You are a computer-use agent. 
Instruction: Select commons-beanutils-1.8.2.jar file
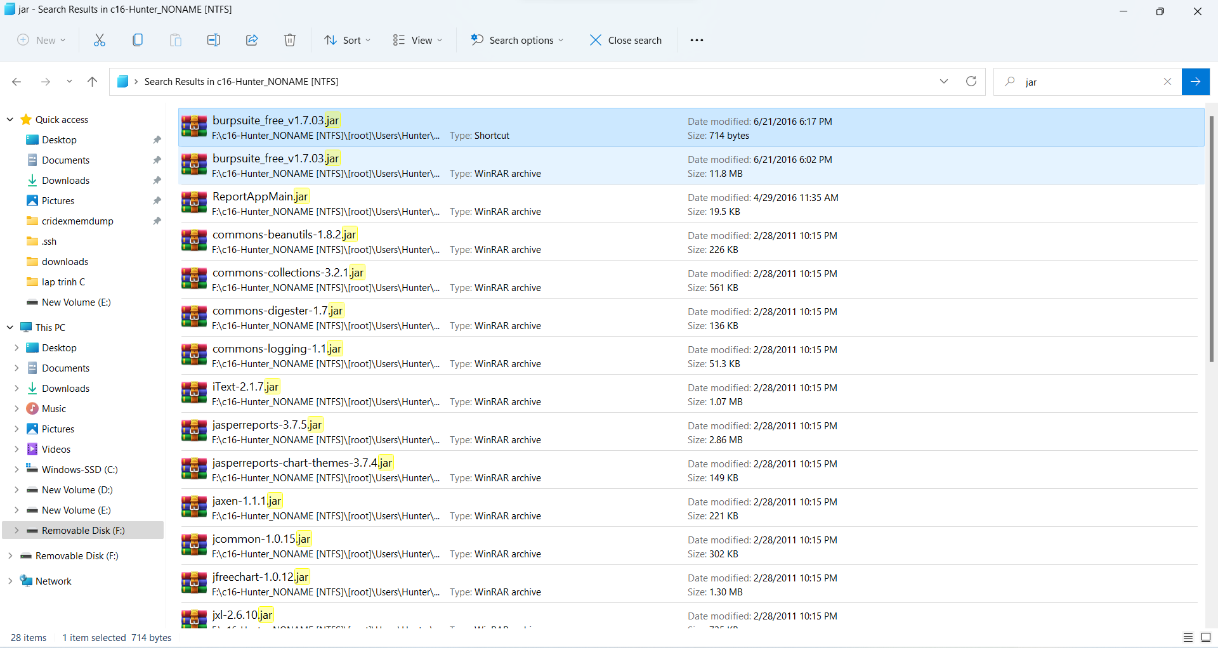pos(691,242)
